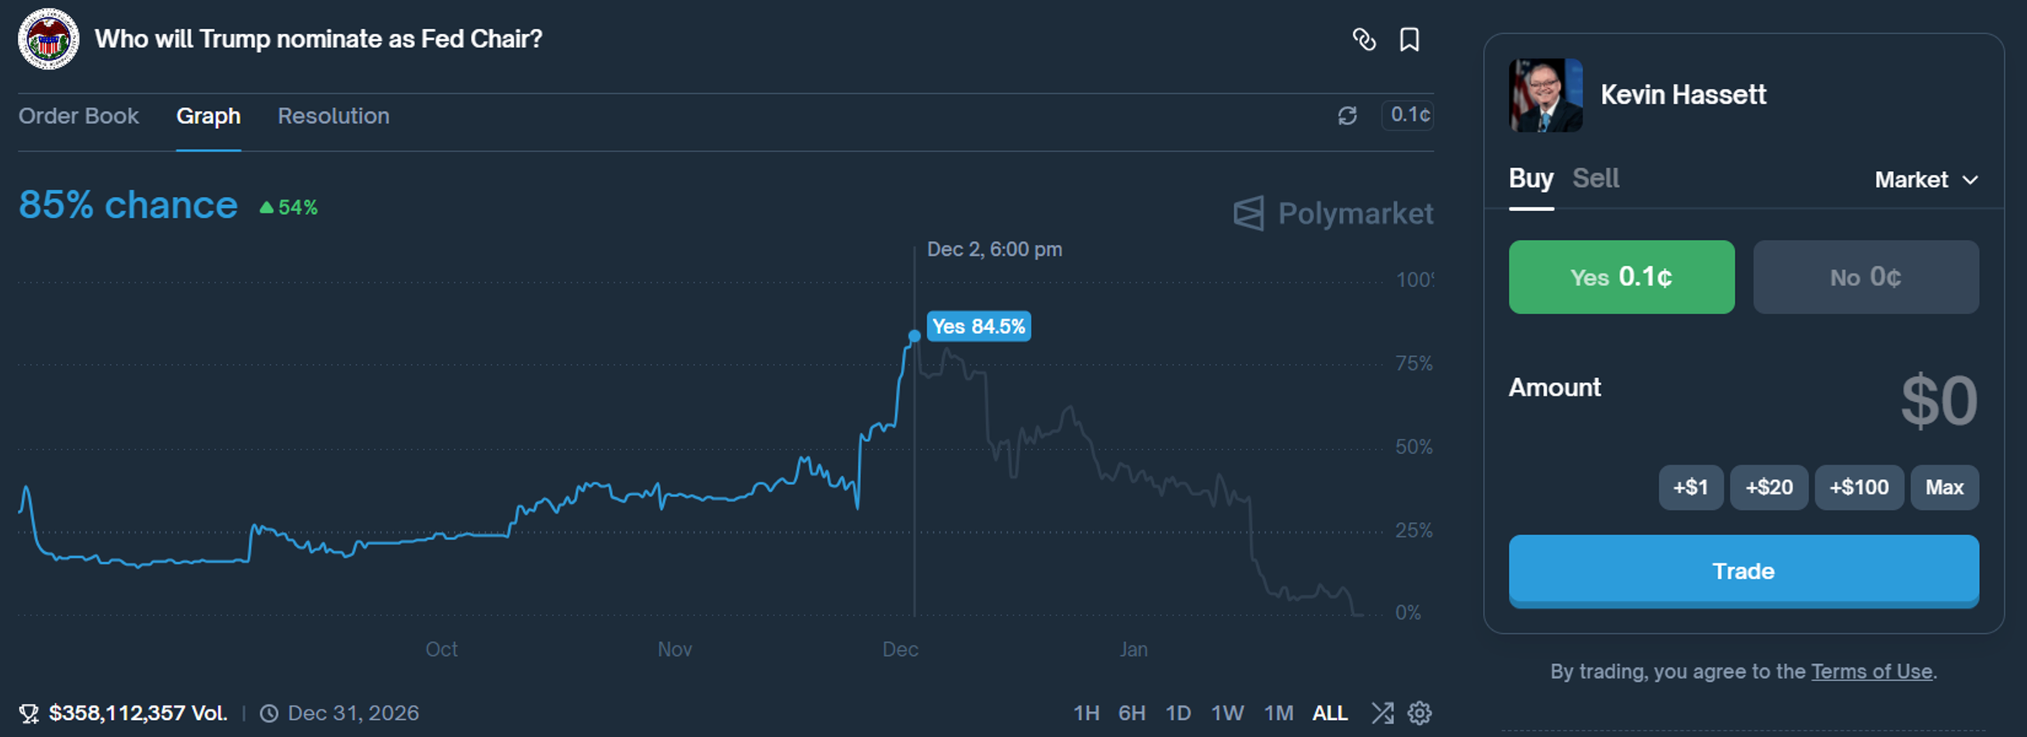Click the Max amount button
The width and height of the screenshot is (2027, 737).
1944,487
